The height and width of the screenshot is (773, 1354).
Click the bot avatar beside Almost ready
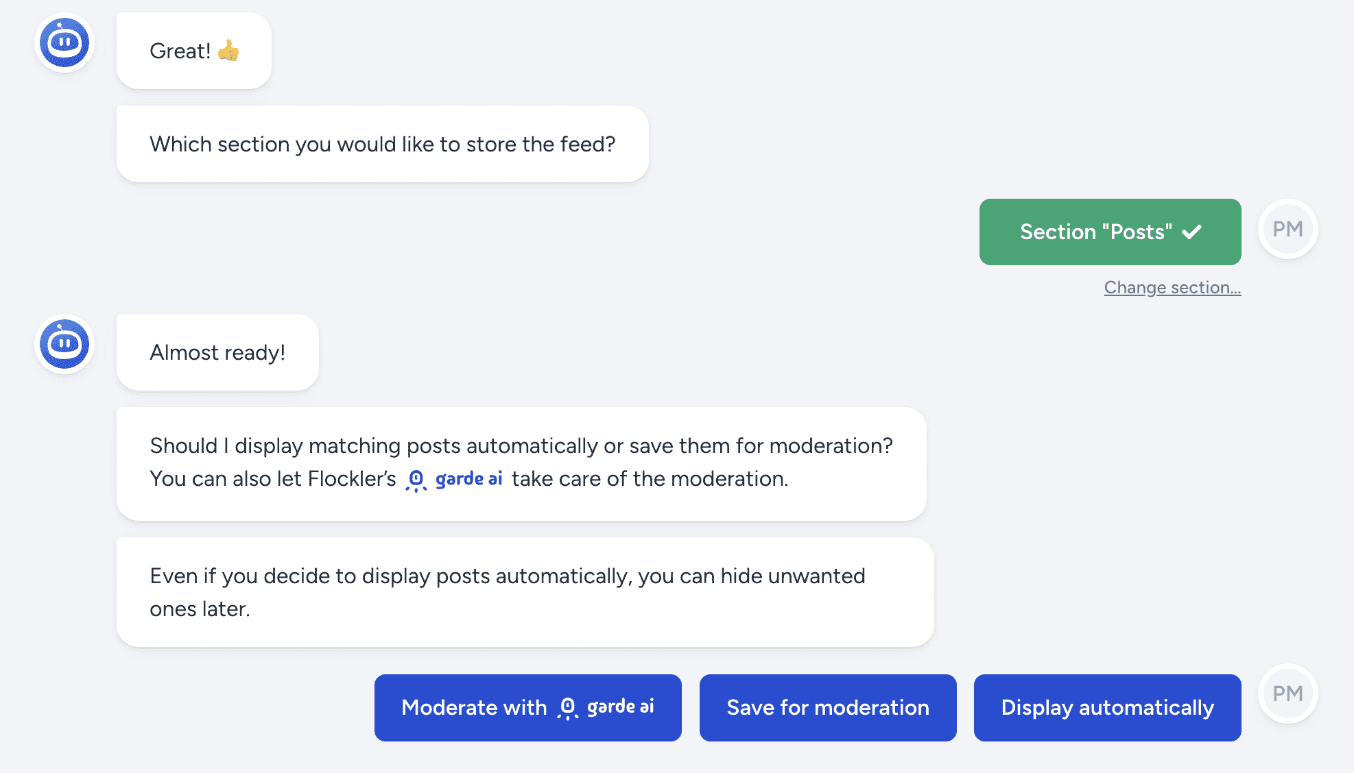(64, 343)
